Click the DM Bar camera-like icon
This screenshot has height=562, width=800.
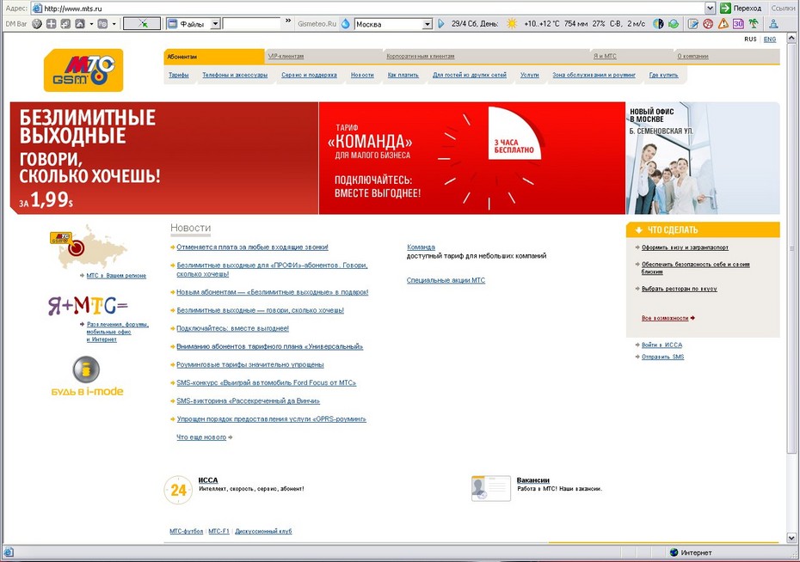(102, 23)
